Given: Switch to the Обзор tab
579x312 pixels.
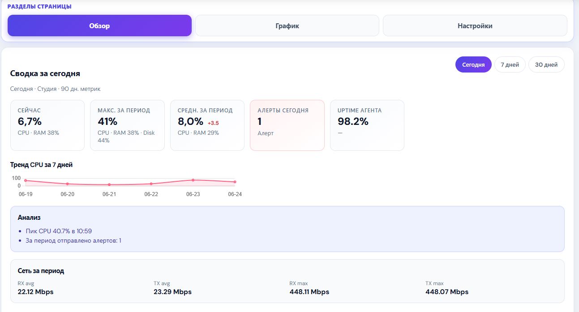Looking at the screenshot, I should (x=99, y=26).
